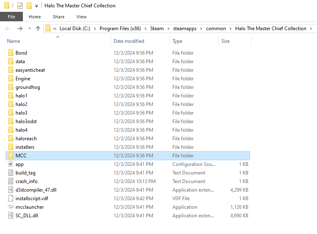The width and height of the screenshot is (317, 234).
Task: Select the SC_DLL.dll file icon
Action: [11, 215]
